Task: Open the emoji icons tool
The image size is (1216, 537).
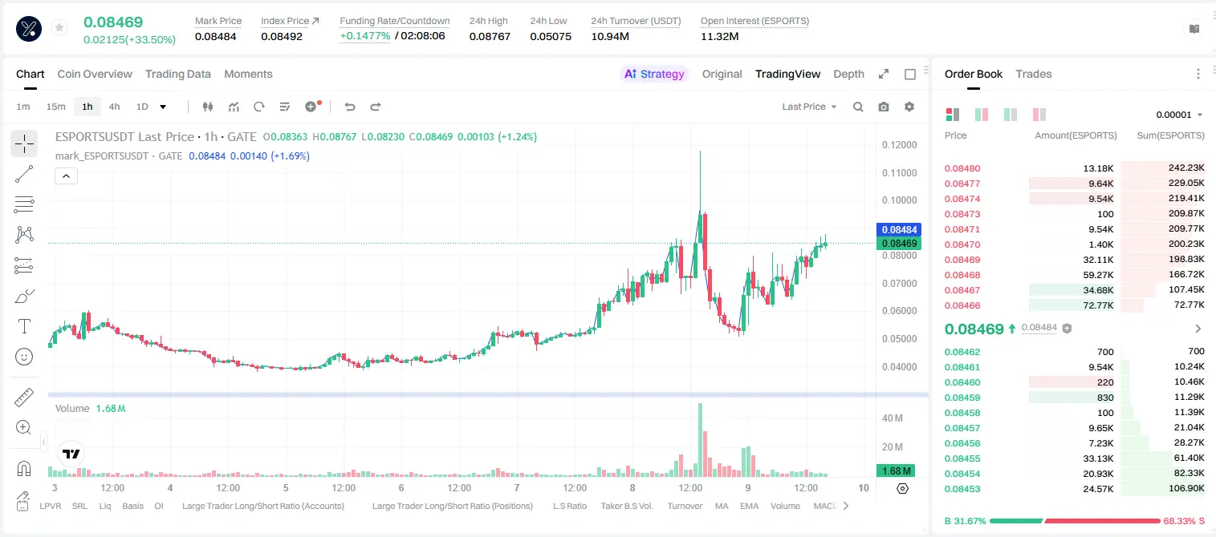Action: [24, 357]
